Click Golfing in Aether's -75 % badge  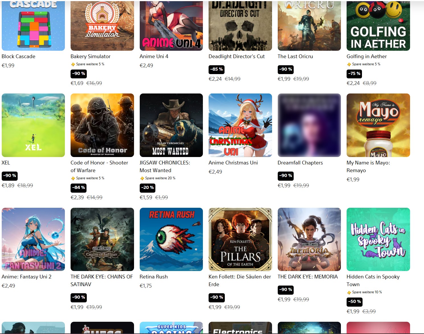(354, 74)
